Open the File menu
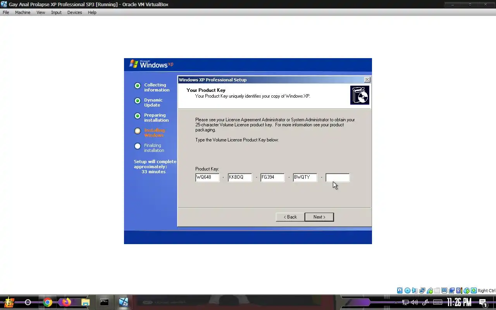Image resolution: width=496 pixels, height=310 pixels. coord(6,12)
